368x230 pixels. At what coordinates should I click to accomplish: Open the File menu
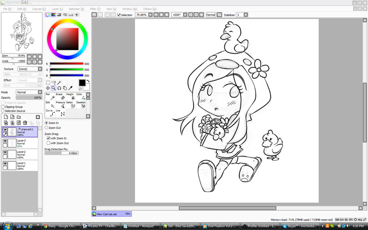7,9
